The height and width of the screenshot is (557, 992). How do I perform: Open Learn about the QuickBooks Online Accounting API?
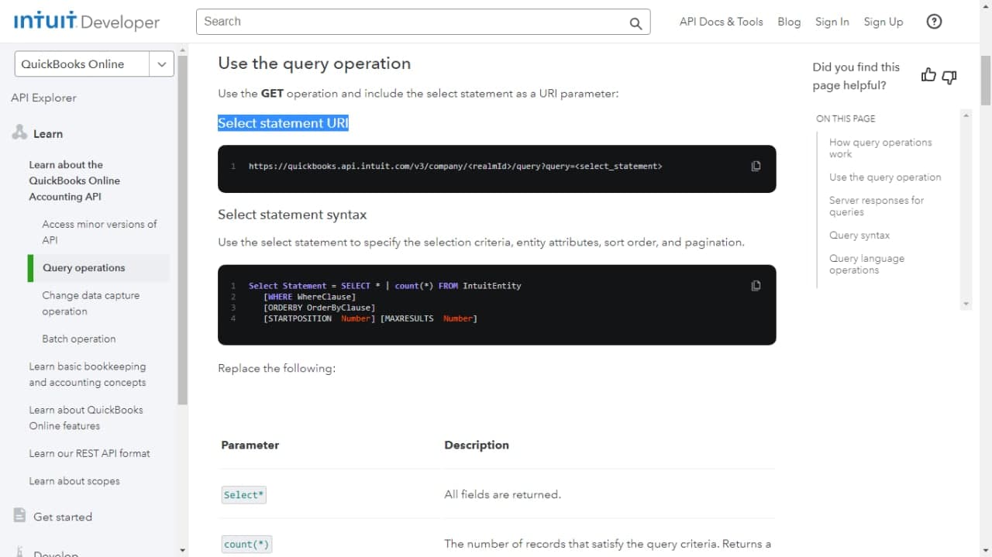point(74,181)
